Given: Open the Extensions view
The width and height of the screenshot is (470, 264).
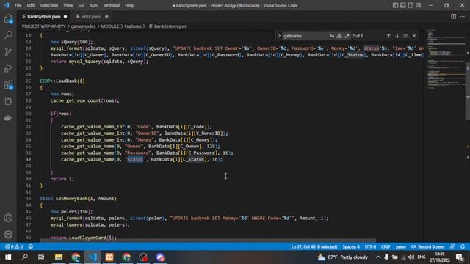Looking at the screenshot, I should tap(8, 85).
